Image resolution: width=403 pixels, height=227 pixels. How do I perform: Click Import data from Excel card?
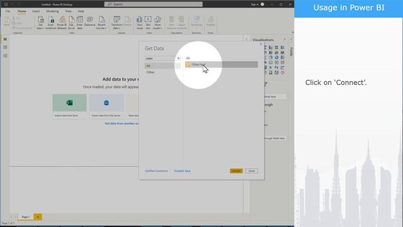tap(69, 107)
